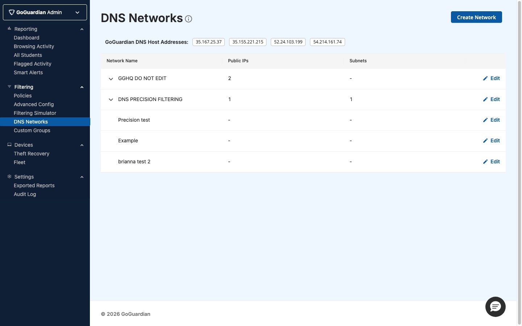
Task: Open Fleet under Devices
Action: [20, 162]
